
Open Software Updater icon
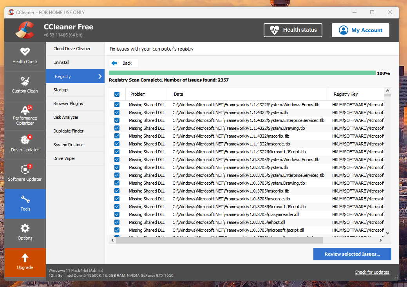[25, 169]
